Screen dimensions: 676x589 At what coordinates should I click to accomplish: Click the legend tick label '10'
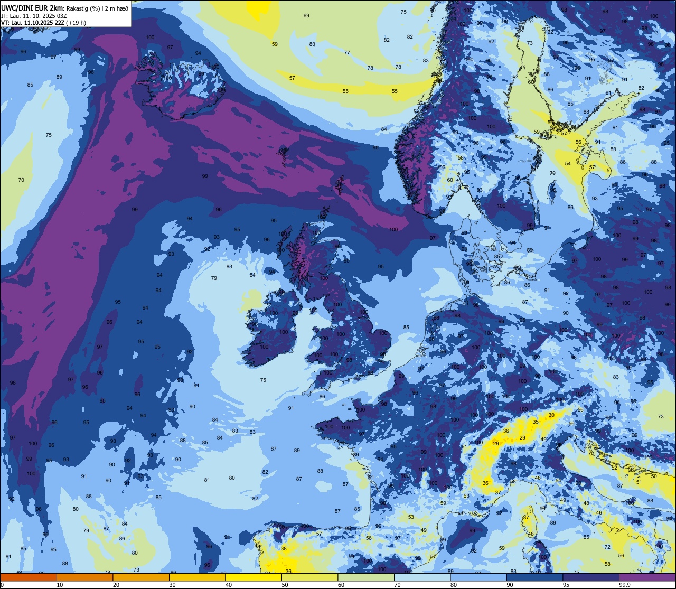pos(60,585)
